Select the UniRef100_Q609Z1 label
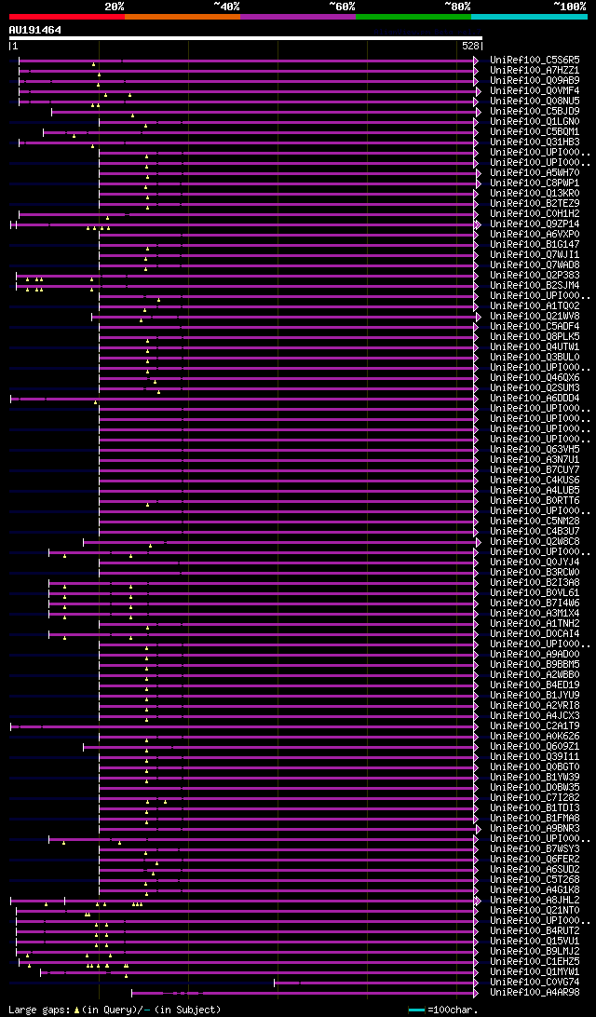Screen dimensions: 596x1017 (535, 747)
